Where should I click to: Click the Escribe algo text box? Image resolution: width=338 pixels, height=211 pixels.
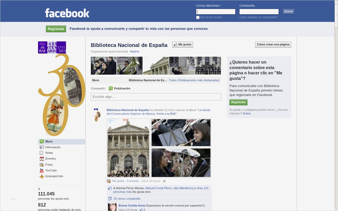pos(156,97)
